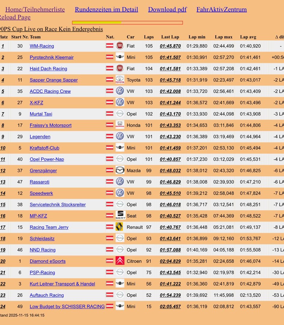Click last lap time 01:41,507
This screenshot has height=325, width=284.
tap(170, 58)
